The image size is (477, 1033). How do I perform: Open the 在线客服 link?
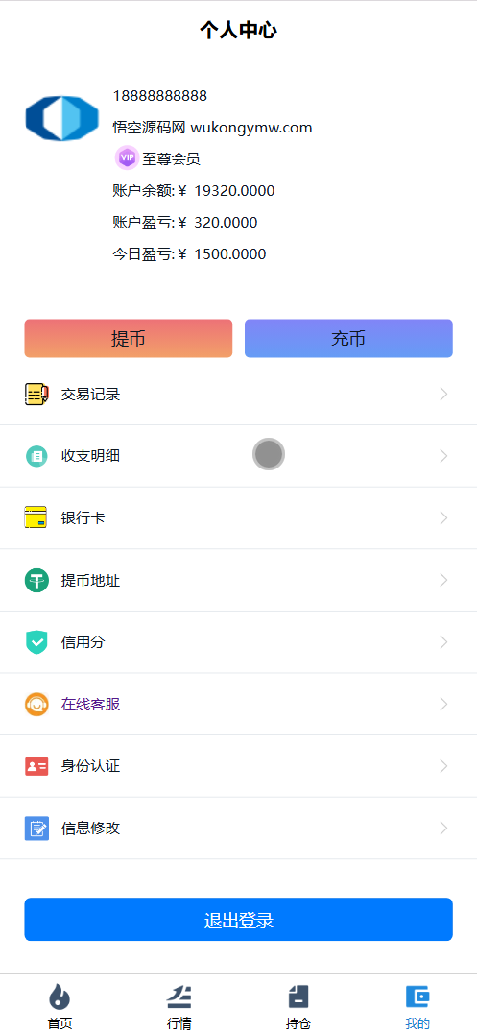(x=90, y=705)
